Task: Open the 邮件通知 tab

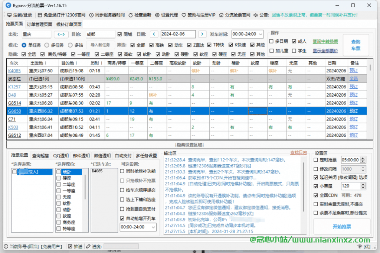Action: point(81,156)
